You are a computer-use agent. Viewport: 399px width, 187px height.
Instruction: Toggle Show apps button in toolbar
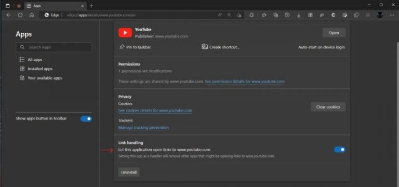tap(86, 118)
